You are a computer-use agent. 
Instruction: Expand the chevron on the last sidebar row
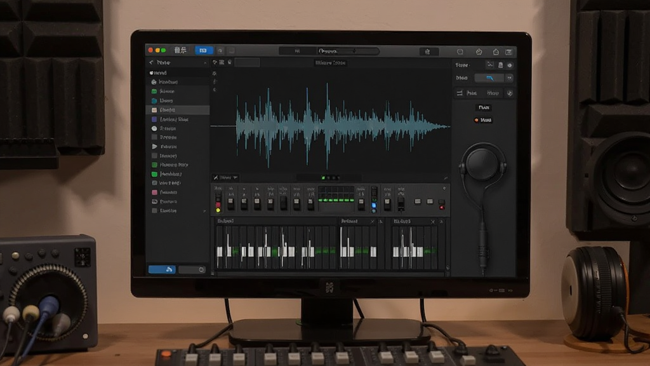204,211
